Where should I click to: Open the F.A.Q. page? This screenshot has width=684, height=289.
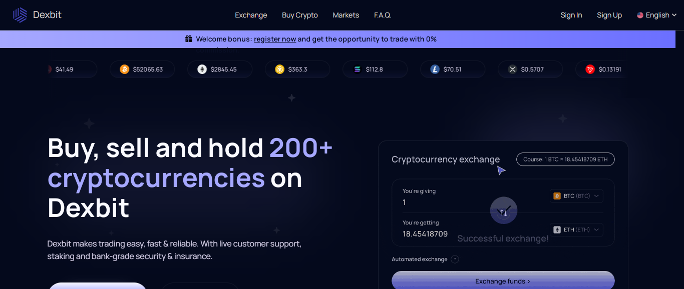click(382, 14)
